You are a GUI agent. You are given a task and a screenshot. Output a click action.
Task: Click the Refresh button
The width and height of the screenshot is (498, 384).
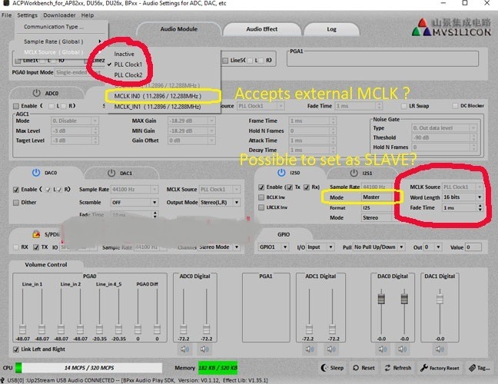coord(398,368)
